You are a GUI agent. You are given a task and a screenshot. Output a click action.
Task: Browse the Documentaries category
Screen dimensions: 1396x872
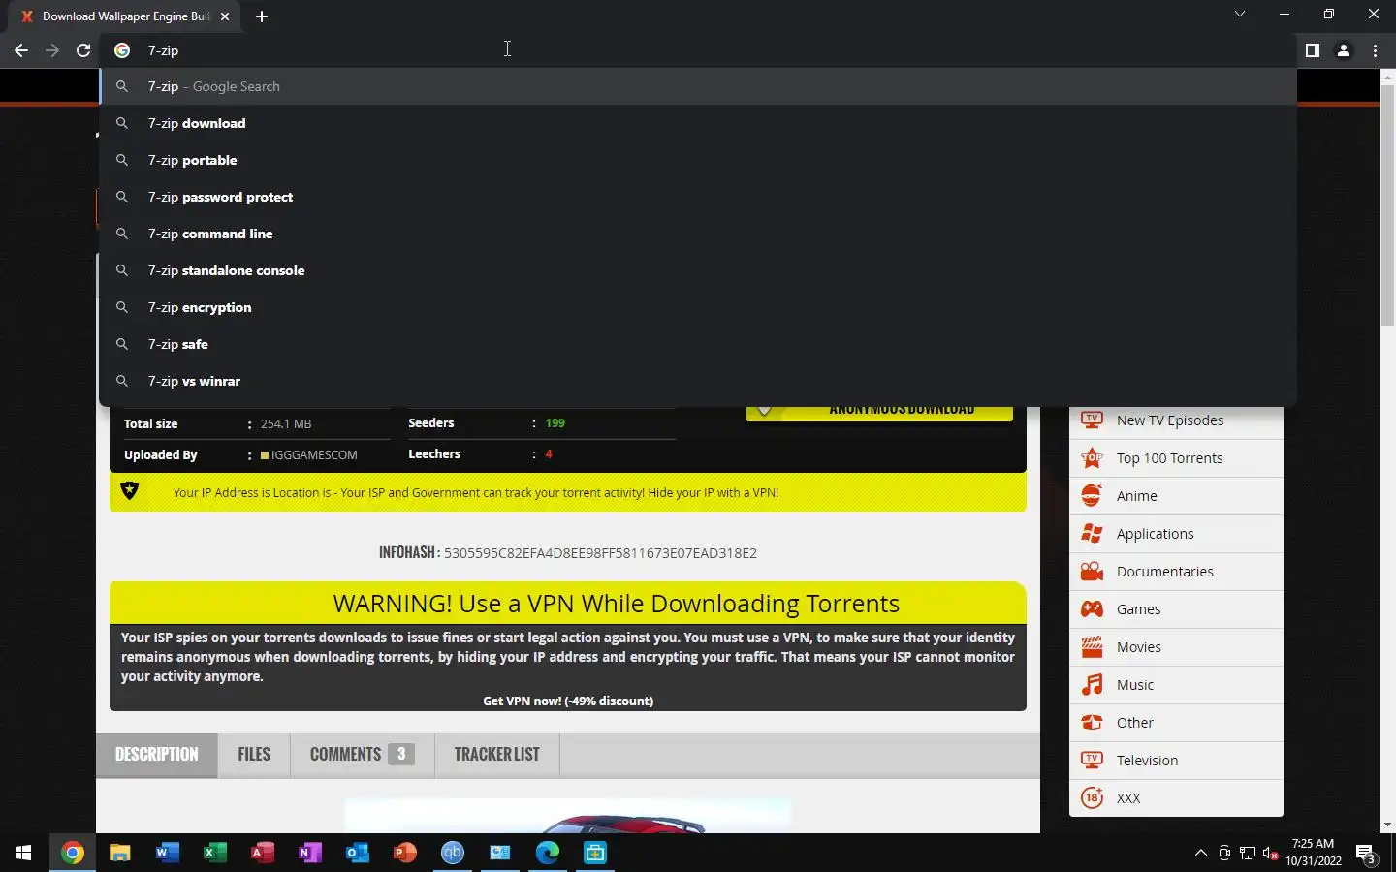pos(1165,572)
